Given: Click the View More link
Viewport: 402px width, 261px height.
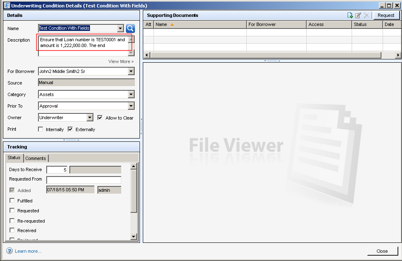Looking at the screenshot, I should [x=121, y=61].
